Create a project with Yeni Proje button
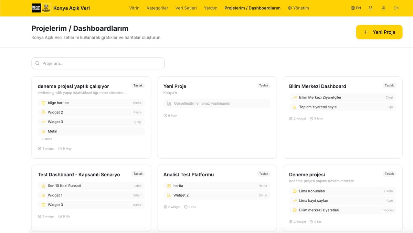Image resolution: width=413 pixels, height=233 pixels. [x=379, y=32]
